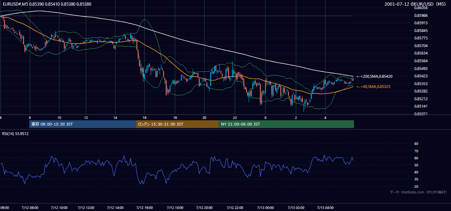Select the NY 21:00-06:00 JST session bar
Screen dimensions: 451x211
tap(286, 124)
